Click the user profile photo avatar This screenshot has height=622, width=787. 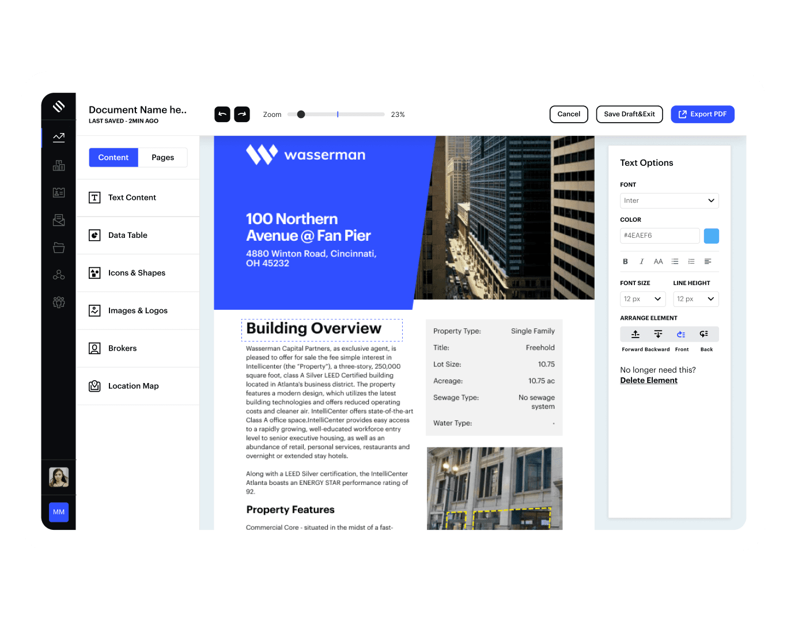point(59,477)
